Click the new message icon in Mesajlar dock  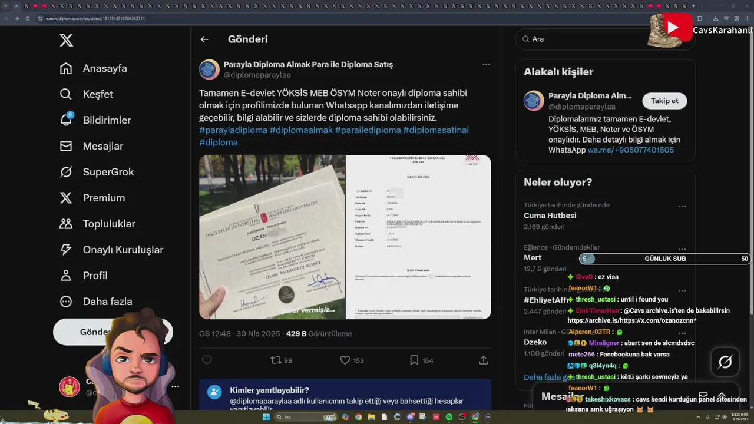(x=703, y=396)
